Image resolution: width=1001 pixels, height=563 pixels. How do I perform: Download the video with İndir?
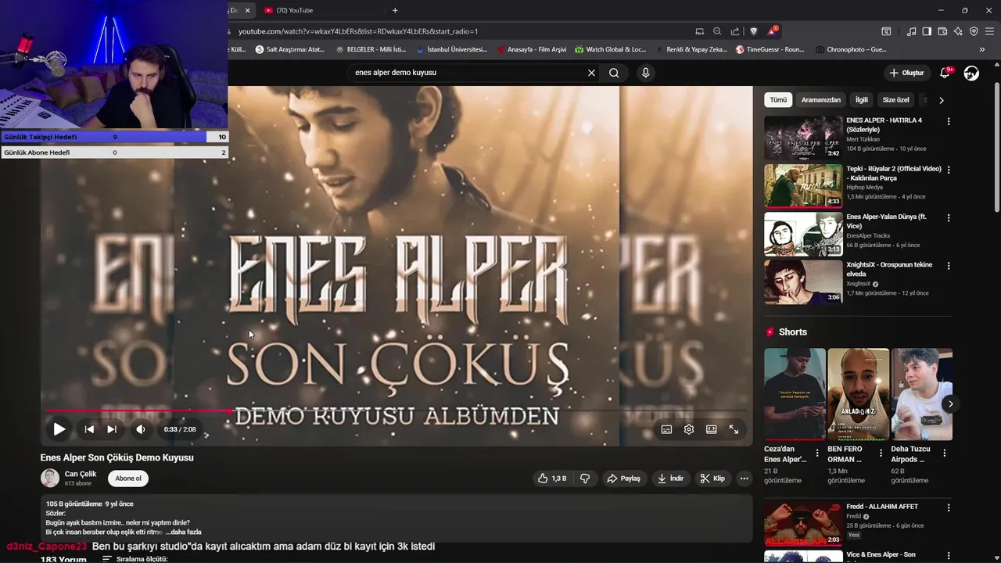click(x=671, y=479)
